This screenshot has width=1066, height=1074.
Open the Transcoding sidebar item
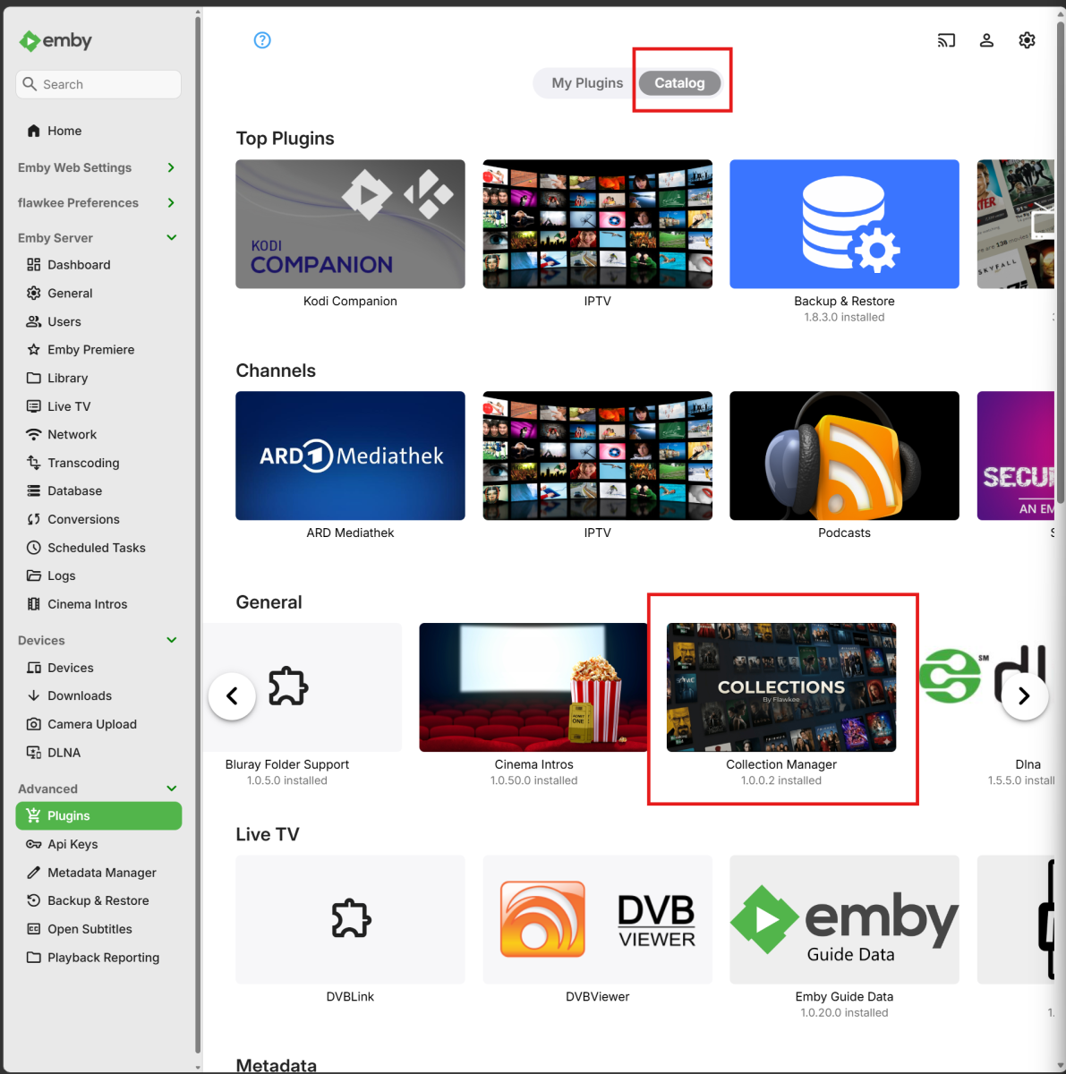pos(98,463)
